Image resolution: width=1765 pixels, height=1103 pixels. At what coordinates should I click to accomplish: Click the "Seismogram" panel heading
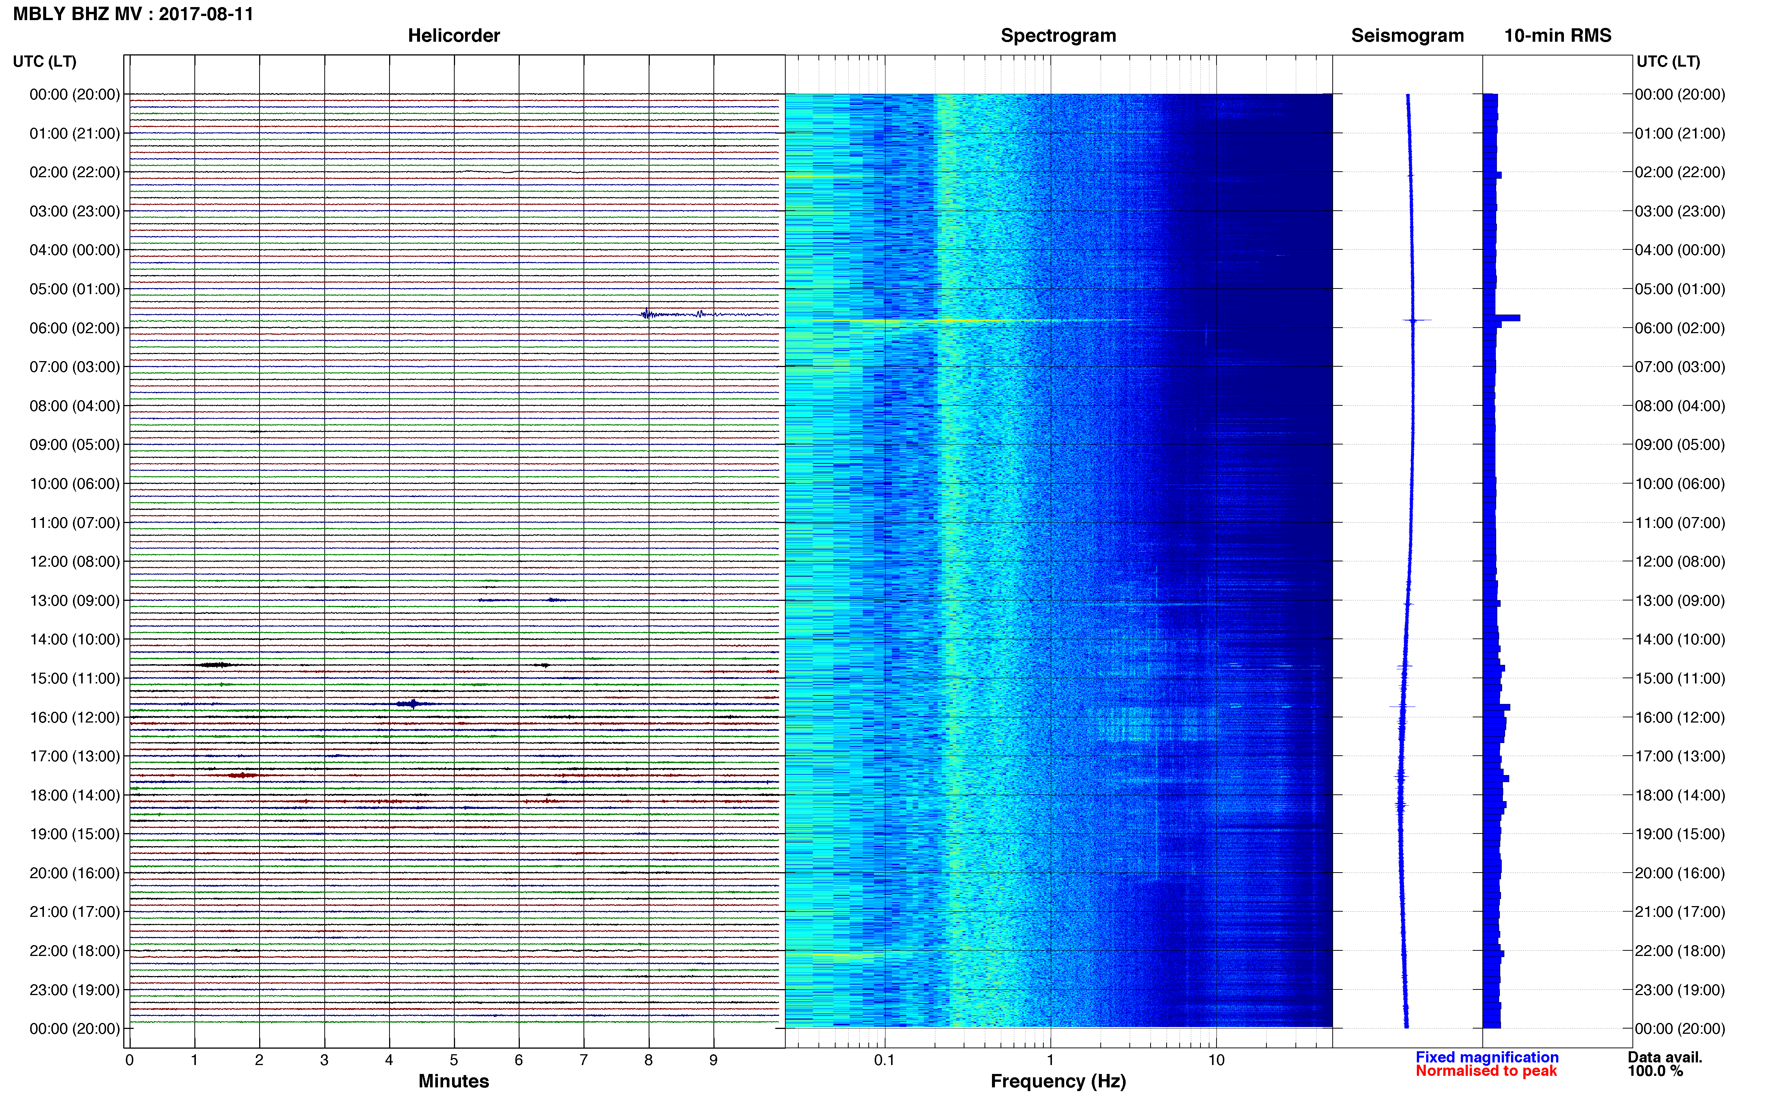point(1408,36)
